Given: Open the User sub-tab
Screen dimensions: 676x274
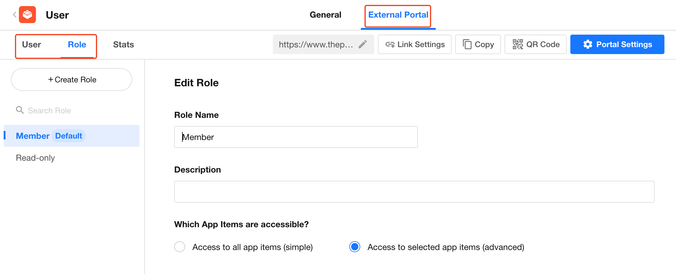Looking at the screenshot, I should point(32,45).
